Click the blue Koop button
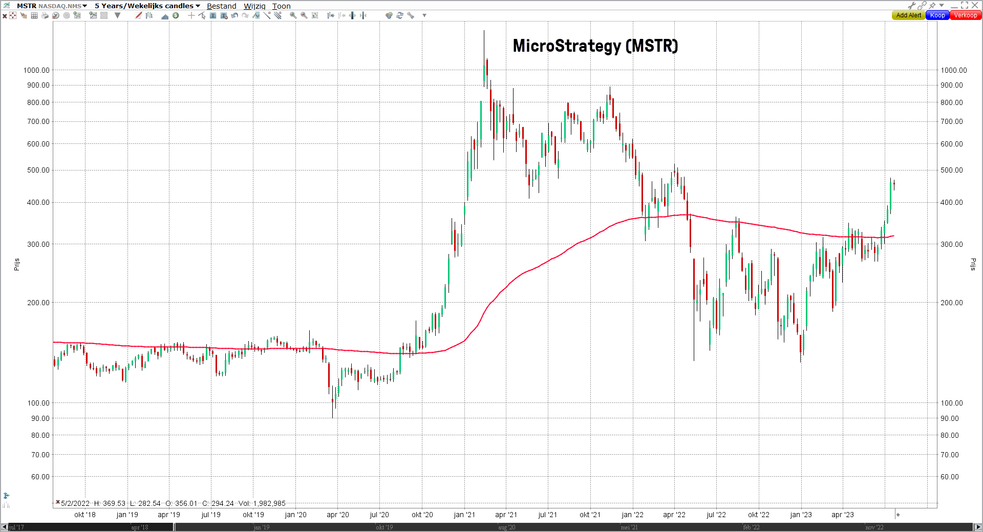The height and width of the screenshot is (532, 983). pos(937,15)
